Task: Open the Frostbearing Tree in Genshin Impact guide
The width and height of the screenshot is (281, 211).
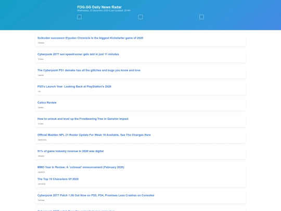Action: click(x=83, y=119)
